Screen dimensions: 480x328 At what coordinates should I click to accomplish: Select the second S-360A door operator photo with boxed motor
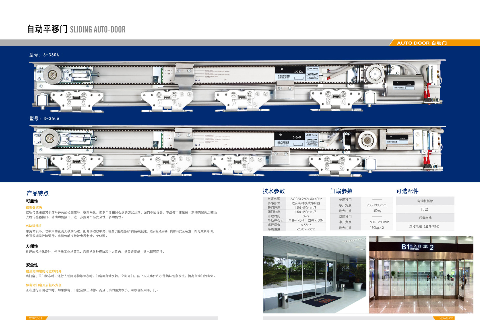click(237, 151)
